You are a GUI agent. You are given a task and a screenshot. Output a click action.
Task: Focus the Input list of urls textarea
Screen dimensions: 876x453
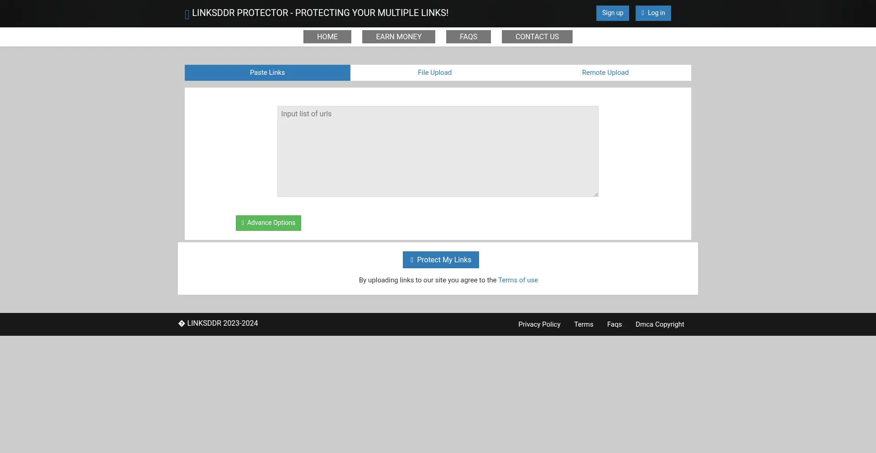coord(438,151)
